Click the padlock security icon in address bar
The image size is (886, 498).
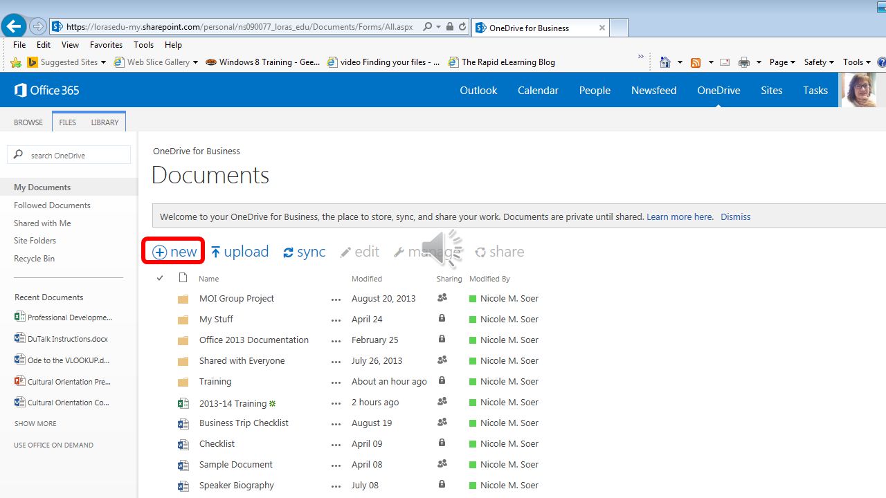point(450,27)
